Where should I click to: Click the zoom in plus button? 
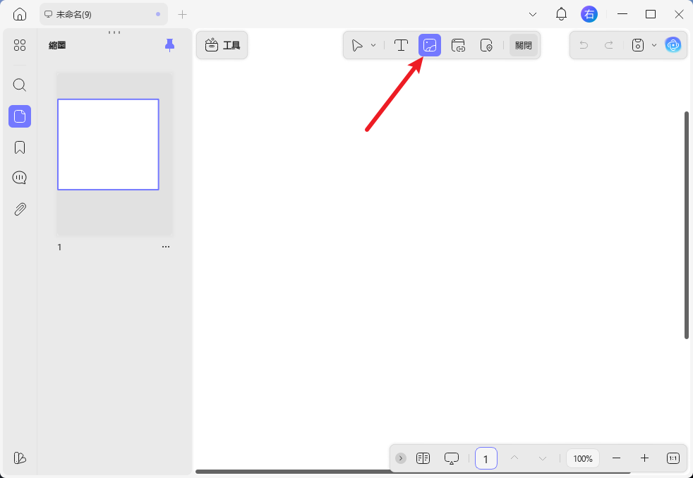644,458
